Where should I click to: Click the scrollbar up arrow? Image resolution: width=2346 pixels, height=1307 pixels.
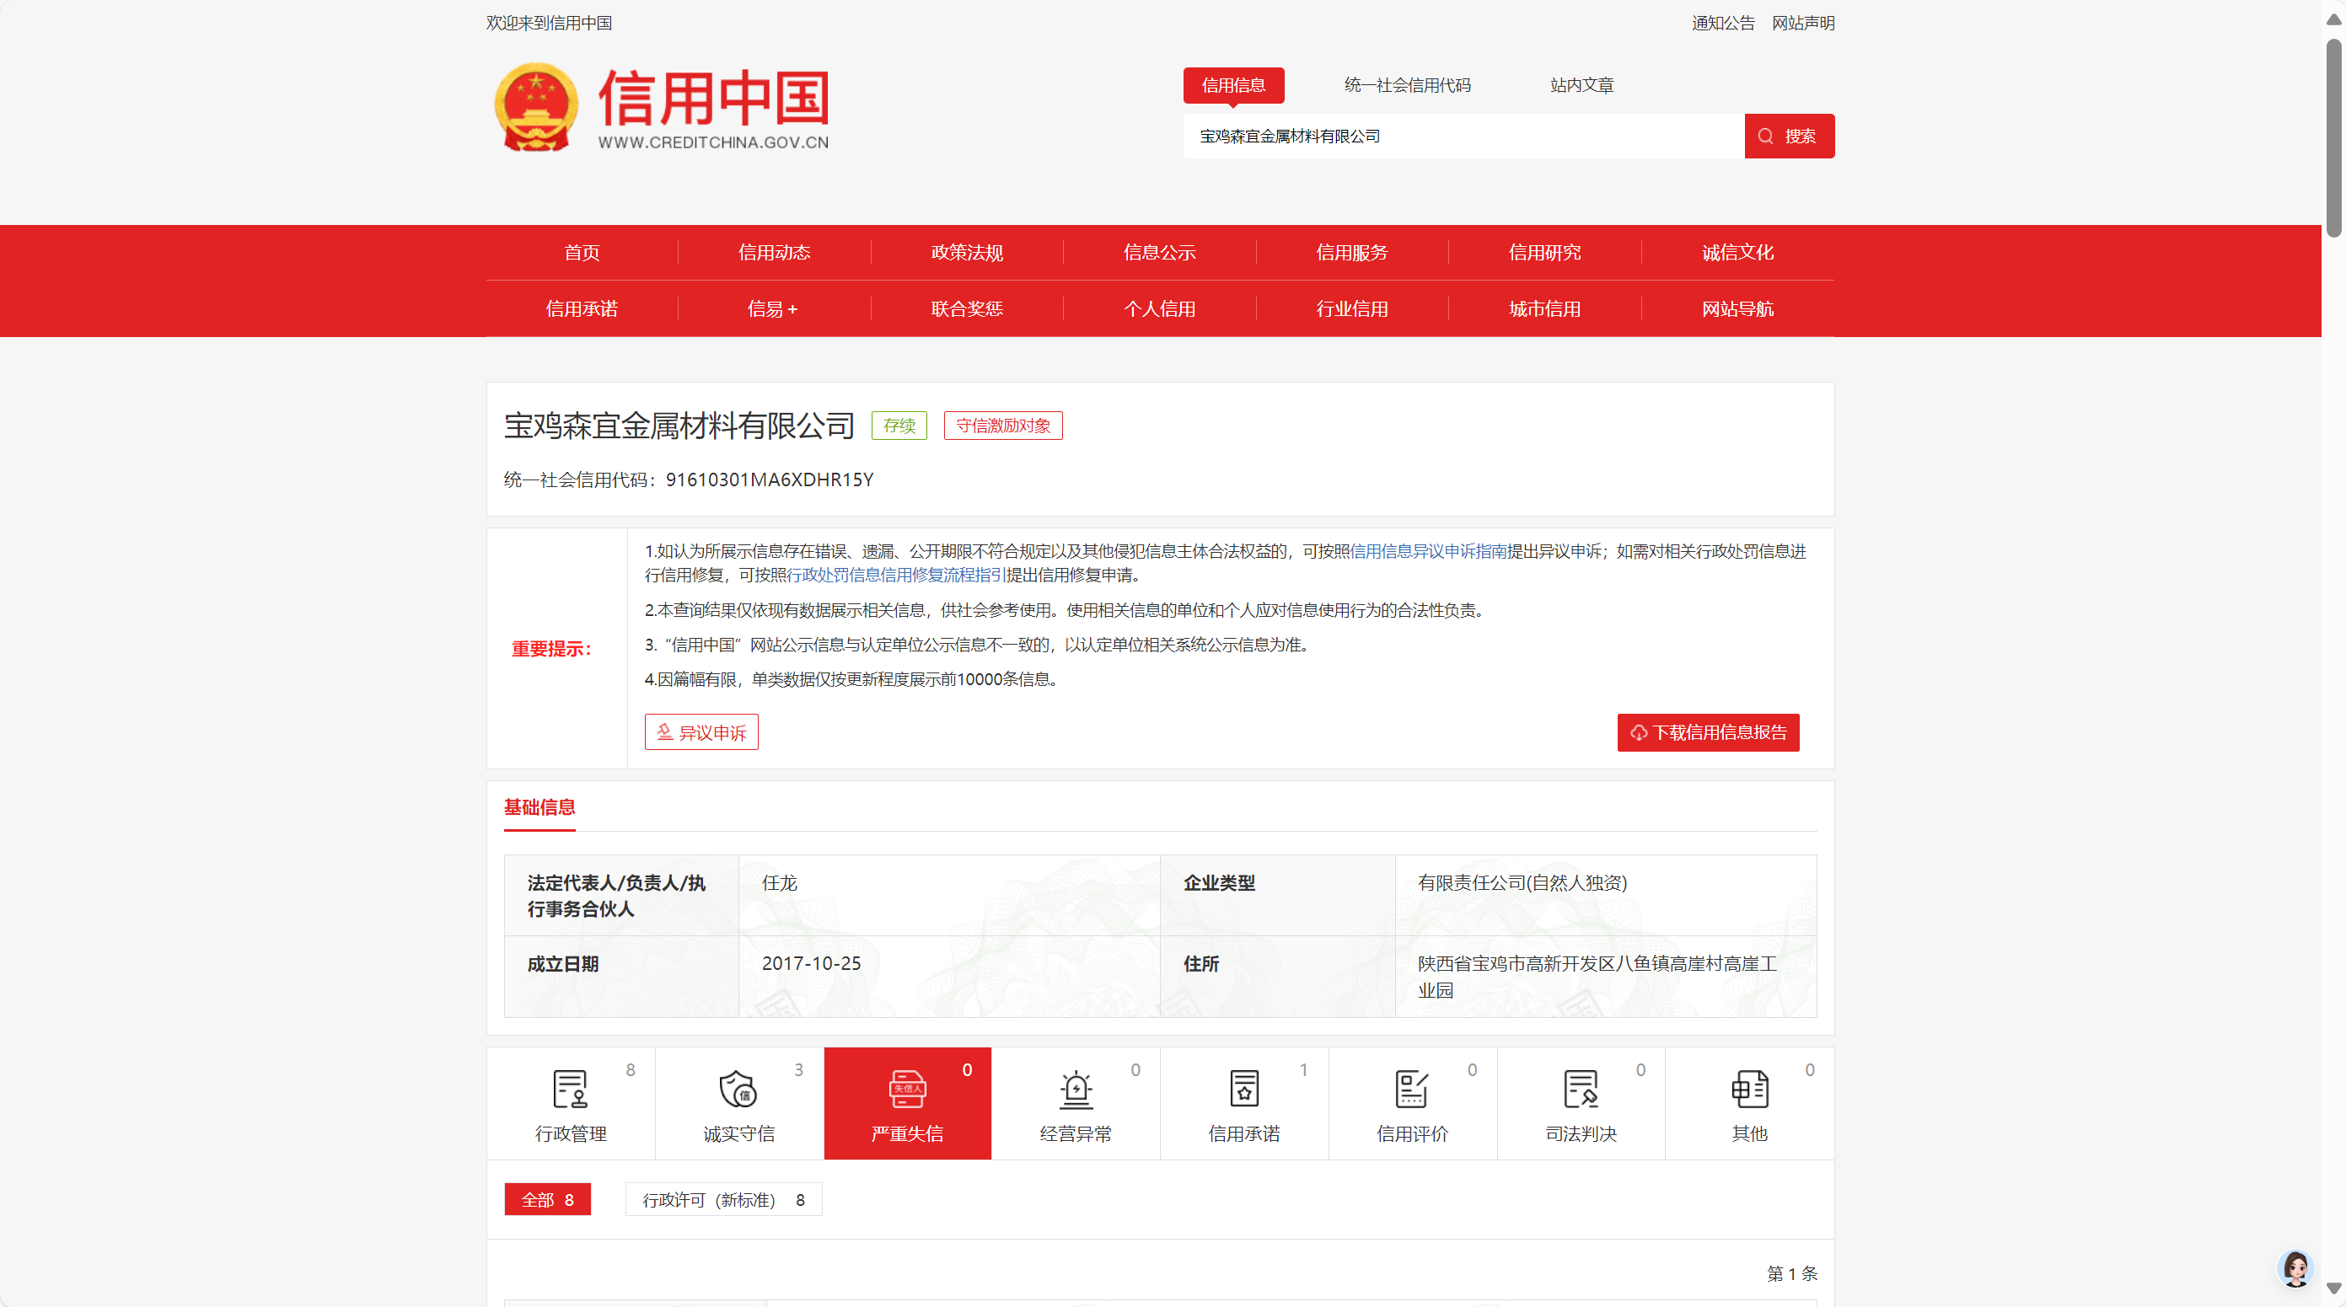pyautogui.click(x=2333, y=19)
